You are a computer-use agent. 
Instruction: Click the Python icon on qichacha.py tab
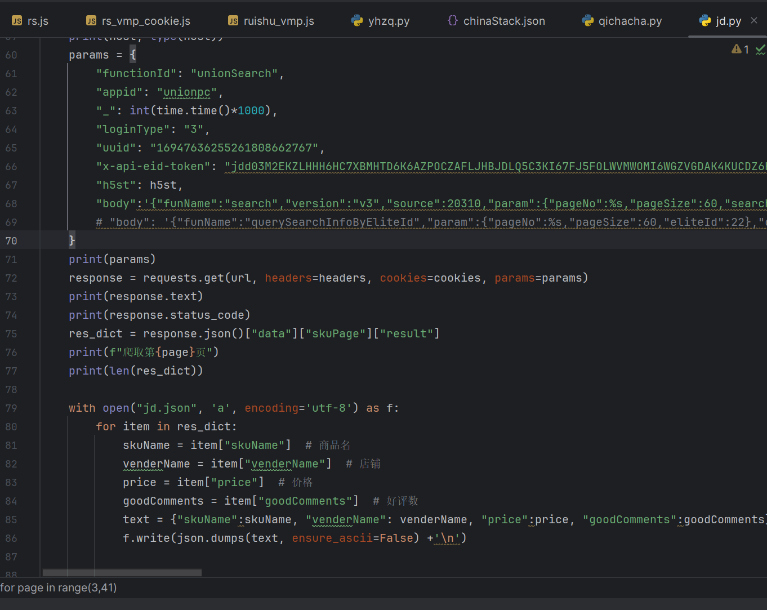[588, 21]
